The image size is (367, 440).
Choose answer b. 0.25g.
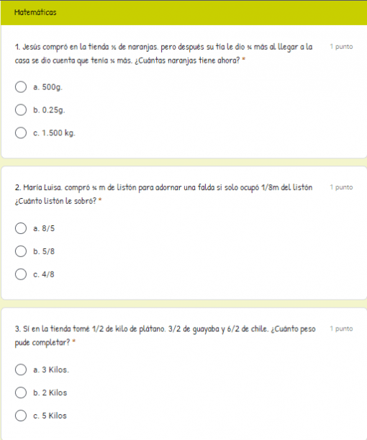[21, 110]
